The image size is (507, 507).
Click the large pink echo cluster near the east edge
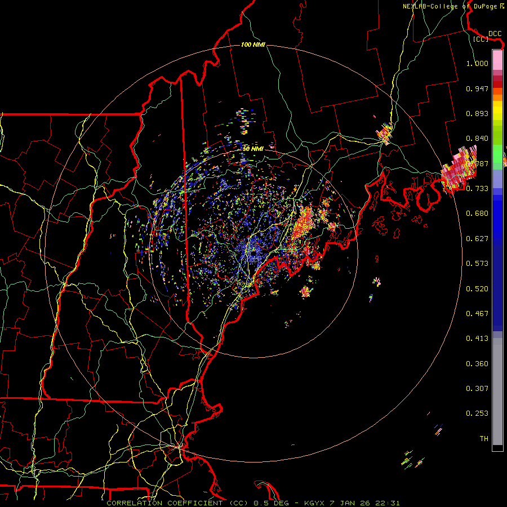tap(459, 168)
